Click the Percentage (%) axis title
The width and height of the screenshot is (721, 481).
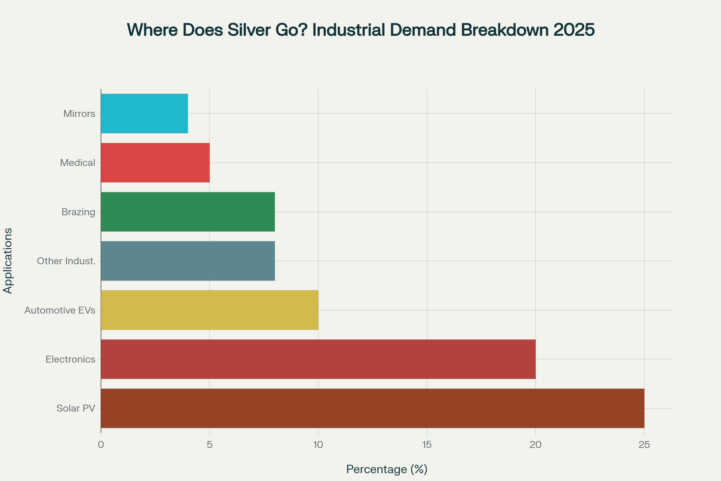click(x=387, y=469)
